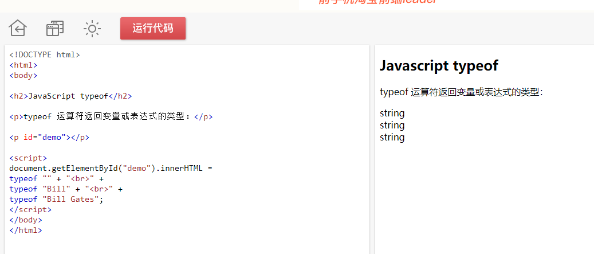Click the typeof 运算符返回变量 paragraph in preview

pos(462,92)
